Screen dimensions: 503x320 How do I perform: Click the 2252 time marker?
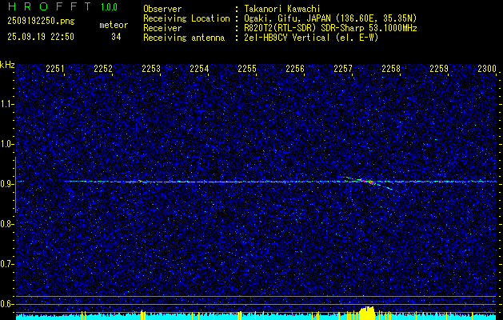103,68
